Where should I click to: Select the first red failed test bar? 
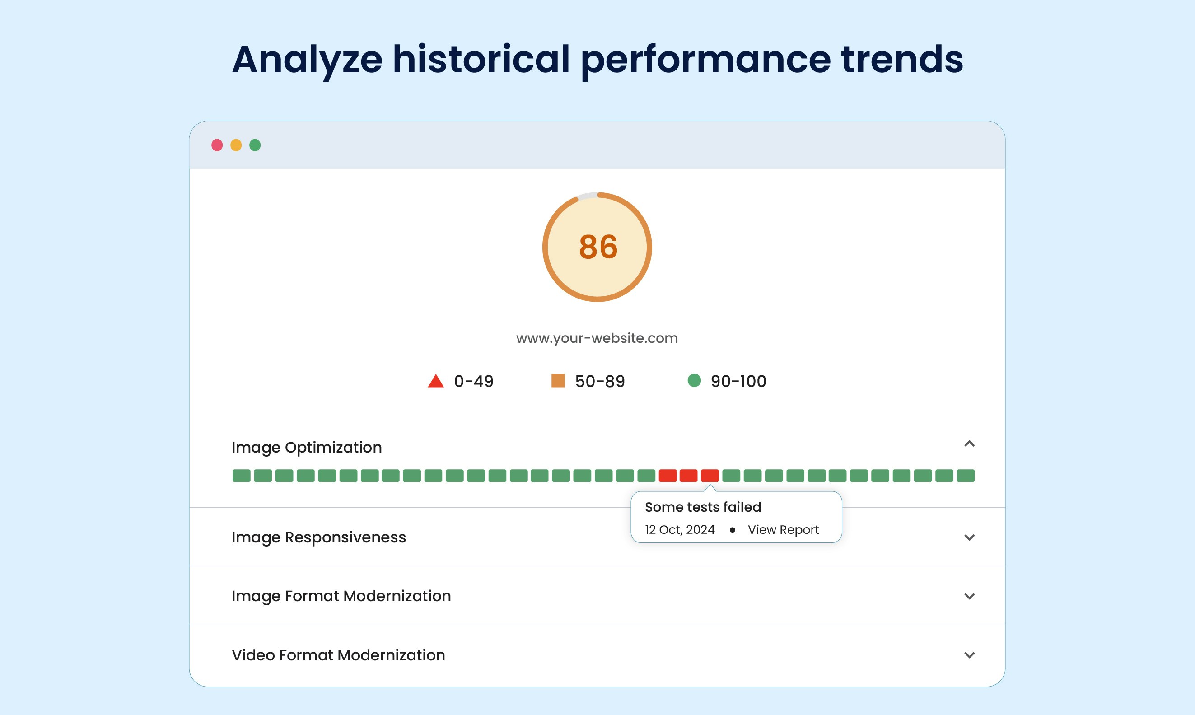[x=667, y=476]
